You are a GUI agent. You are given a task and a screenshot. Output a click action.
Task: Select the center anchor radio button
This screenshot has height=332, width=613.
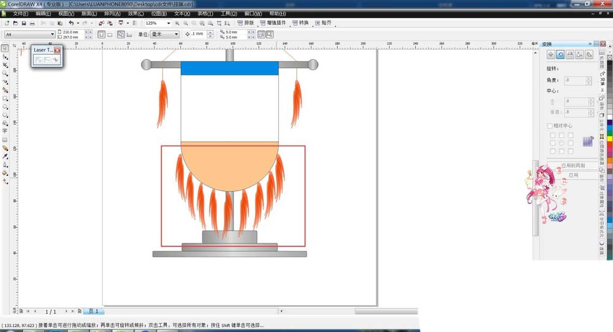561,143
